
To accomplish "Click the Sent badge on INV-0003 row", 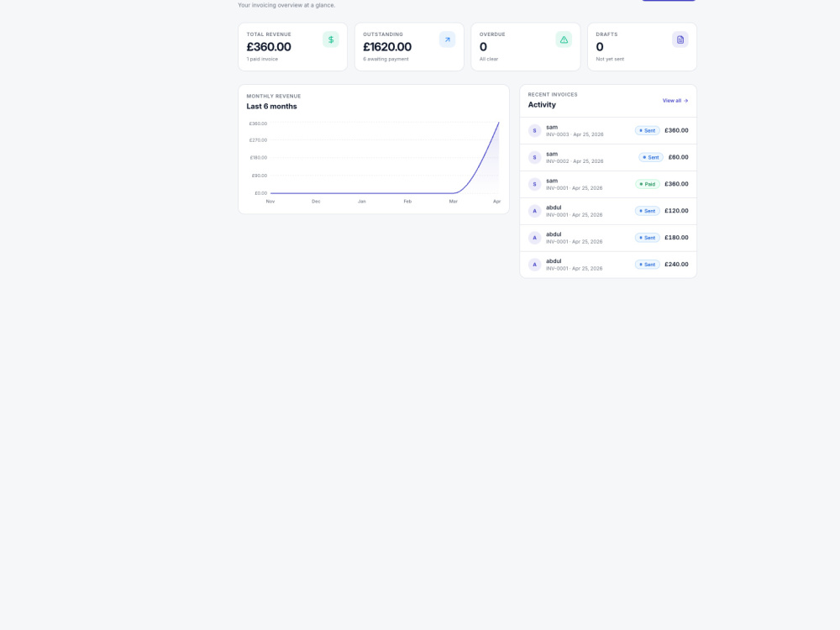I will [x=647, y=131].
